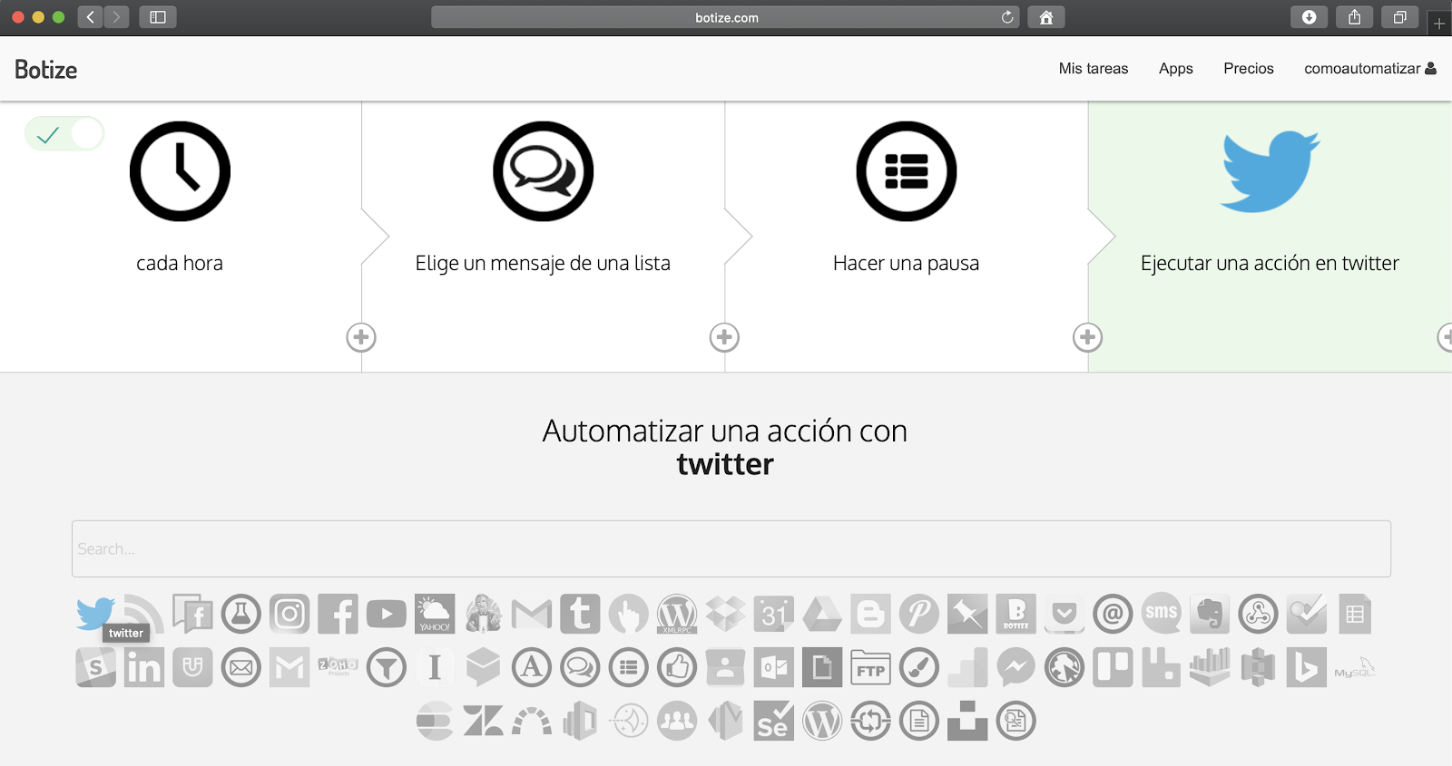Pick the SMS speech bubble icon
The width and height of the screenshot is (1452, 766).
pos(1161,614)
